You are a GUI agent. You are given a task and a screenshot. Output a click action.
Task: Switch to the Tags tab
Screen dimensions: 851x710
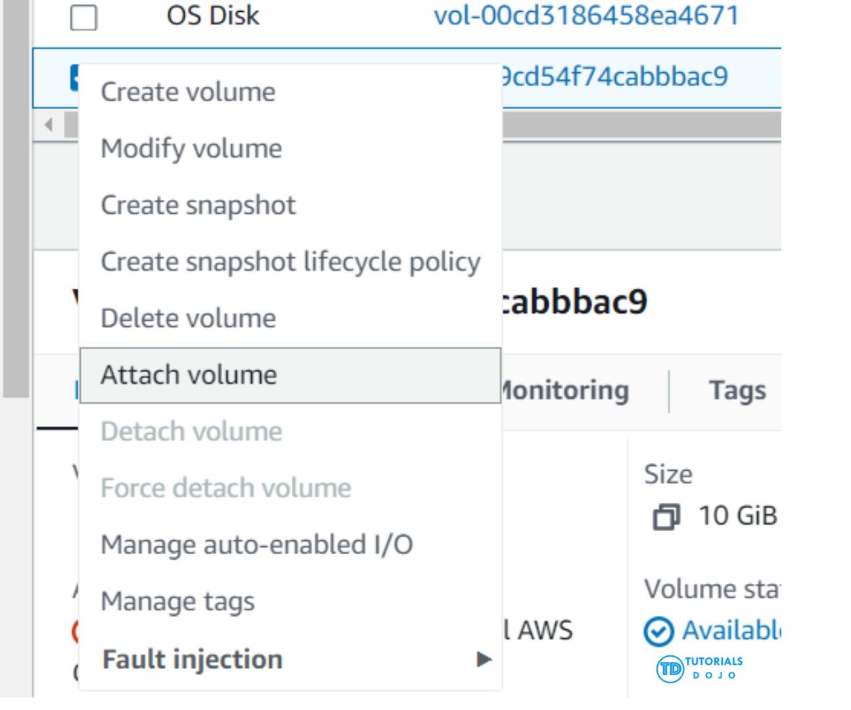[737, 390]
